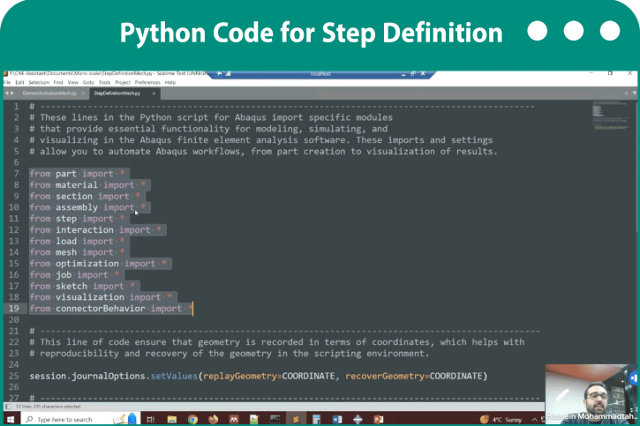
Task: Select the StepDefinitionMech.py tab
Action: [117, 93]
